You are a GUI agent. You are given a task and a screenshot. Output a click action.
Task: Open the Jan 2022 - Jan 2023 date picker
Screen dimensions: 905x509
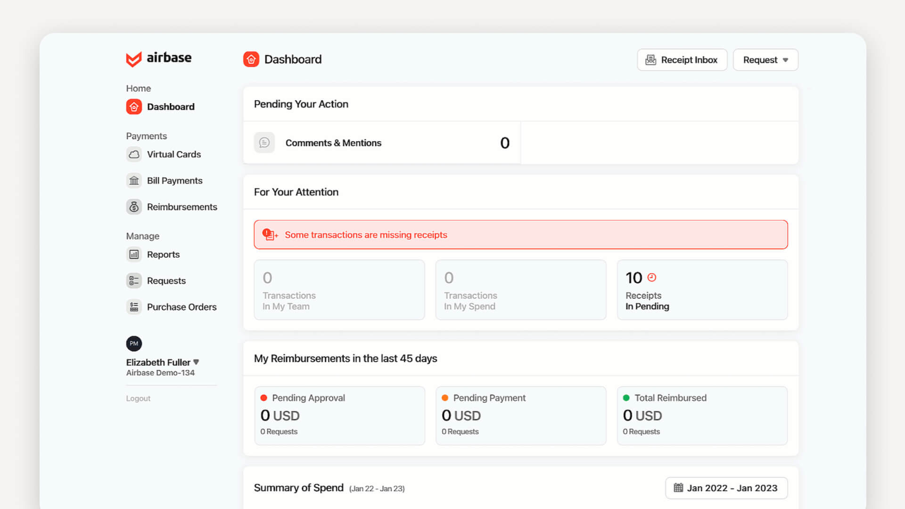(x=726, y=488)
